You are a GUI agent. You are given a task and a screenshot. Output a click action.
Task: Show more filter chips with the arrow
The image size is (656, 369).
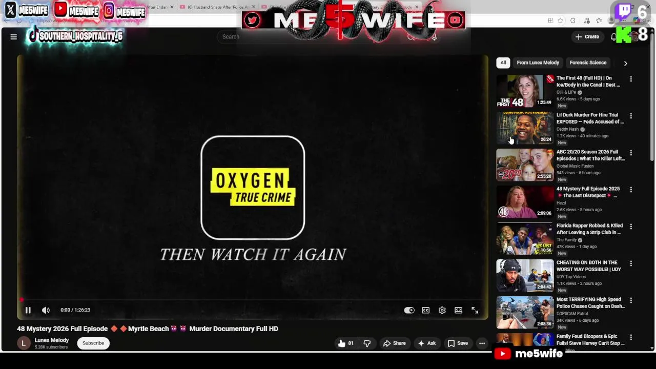(625, 63)
